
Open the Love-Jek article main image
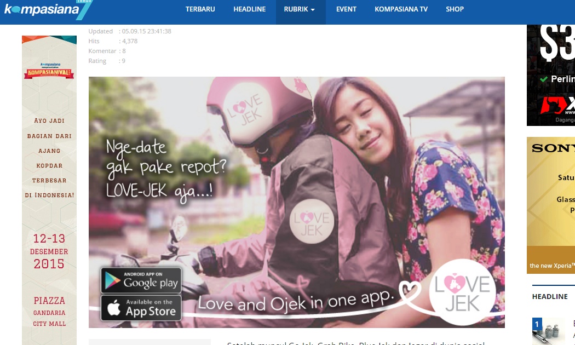click(297, 202)
